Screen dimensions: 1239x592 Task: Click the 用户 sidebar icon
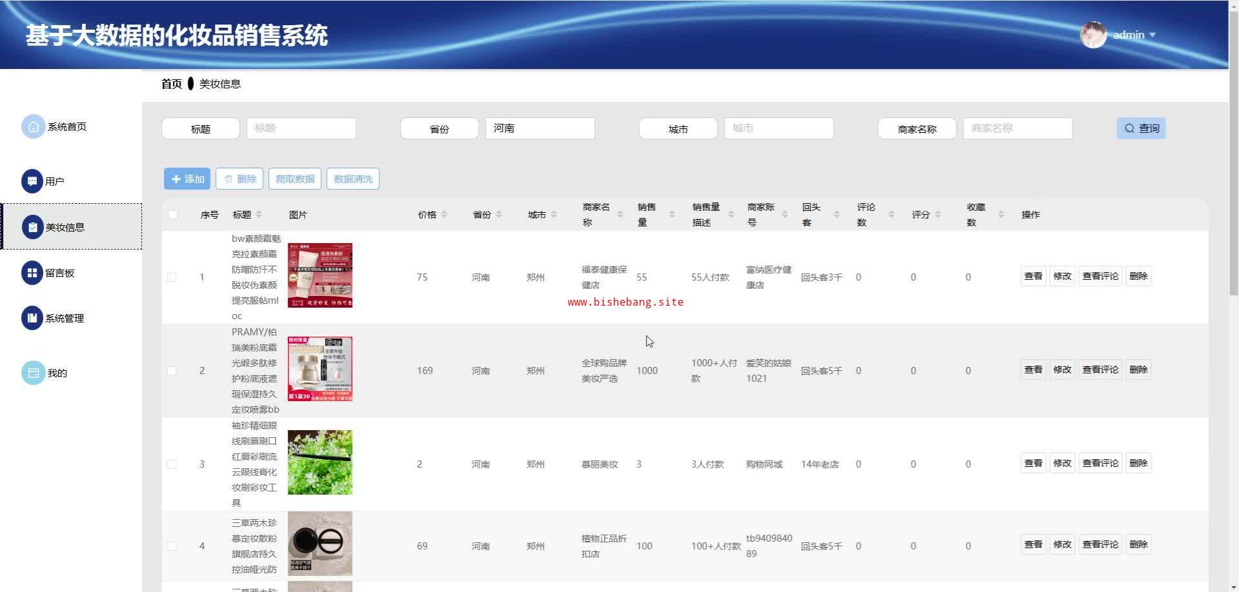click(32, 181)
